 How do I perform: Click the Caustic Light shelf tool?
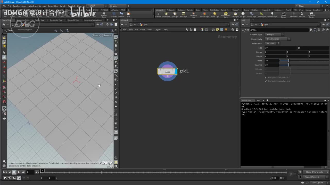pos(252,15)
